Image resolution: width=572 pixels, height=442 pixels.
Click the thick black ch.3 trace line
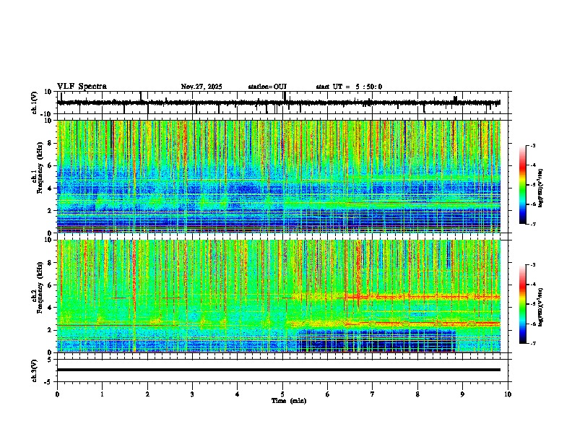279,370
